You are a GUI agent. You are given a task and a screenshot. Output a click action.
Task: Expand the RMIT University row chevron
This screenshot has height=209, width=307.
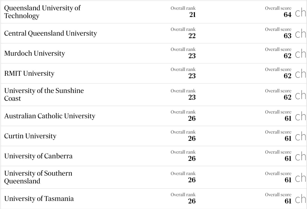coord(300,75)
